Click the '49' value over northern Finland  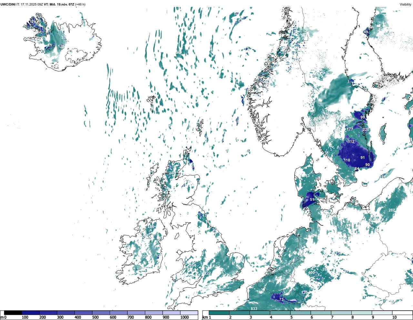(366, 32)
